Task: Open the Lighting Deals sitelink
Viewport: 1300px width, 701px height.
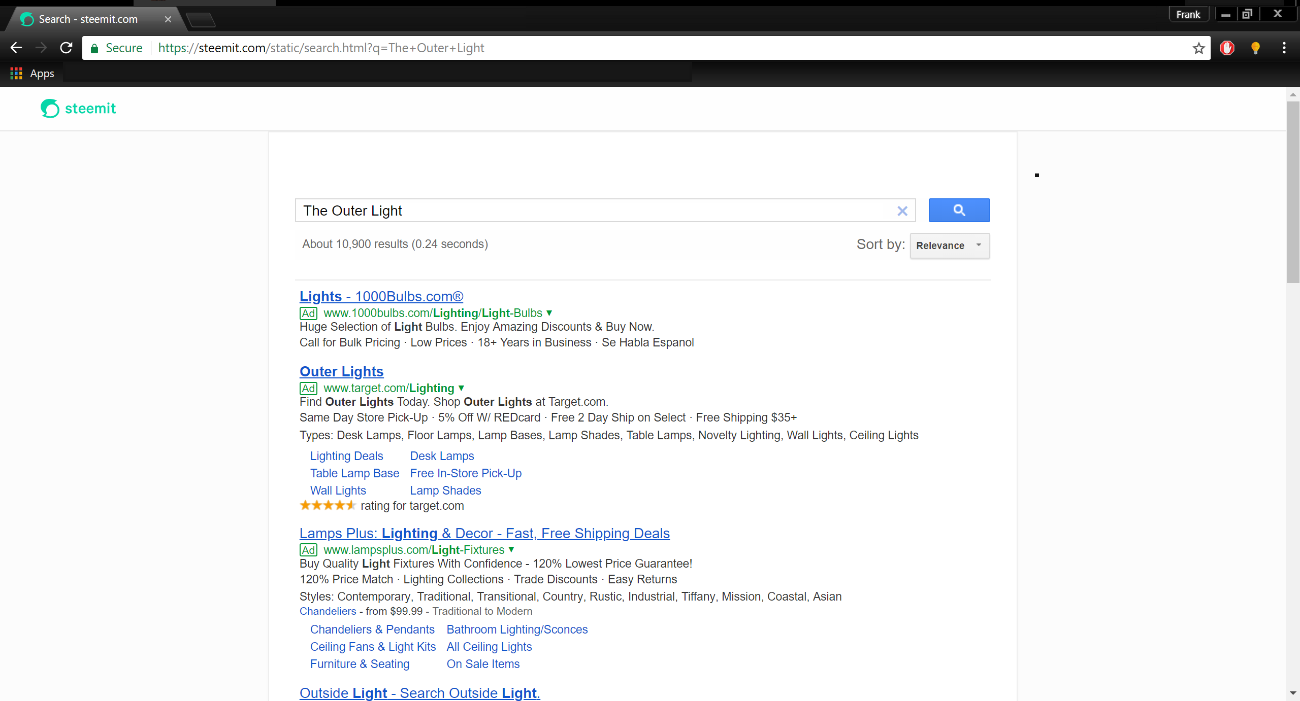Action: tap(346, 456)
